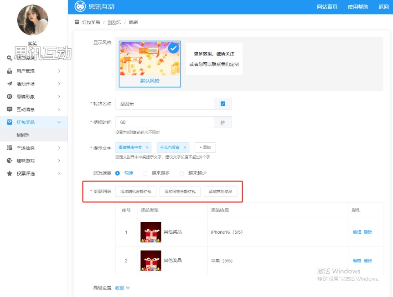Click the 轮次名称 input field
Screen dimensions: 393x297
pyautogui.click(x=165, y=104)
